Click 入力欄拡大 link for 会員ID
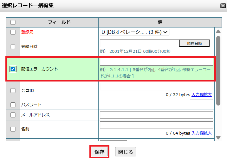Screen dimensions: 227x163 point(201,94)
